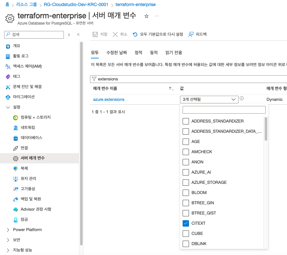Check the BTREE_GIN checkbox
Viewport: 287px width, 255px height.
pyautogui.click(x=185, y=203)
